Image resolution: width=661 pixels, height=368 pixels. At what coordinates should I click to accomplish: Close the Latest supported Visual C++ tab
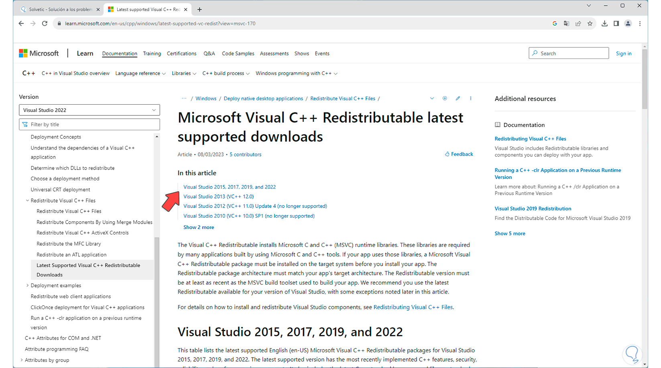click(185, 9)
